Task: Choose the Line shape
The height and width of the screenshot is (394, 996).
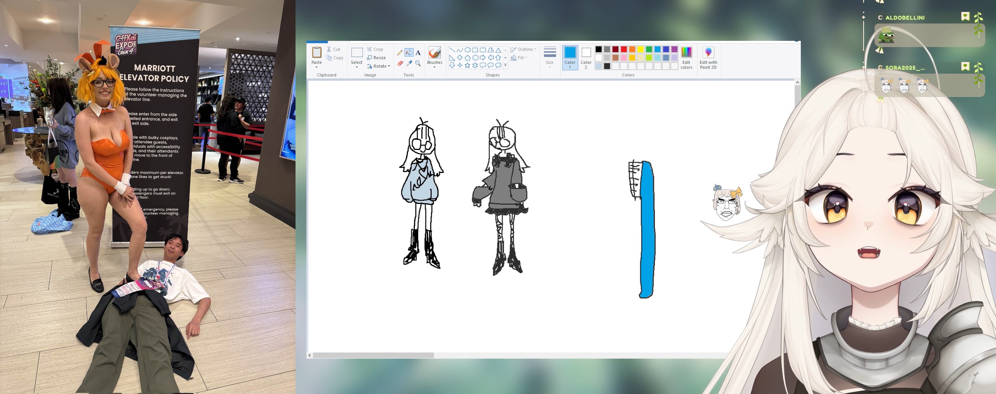Action: point(452,50)
